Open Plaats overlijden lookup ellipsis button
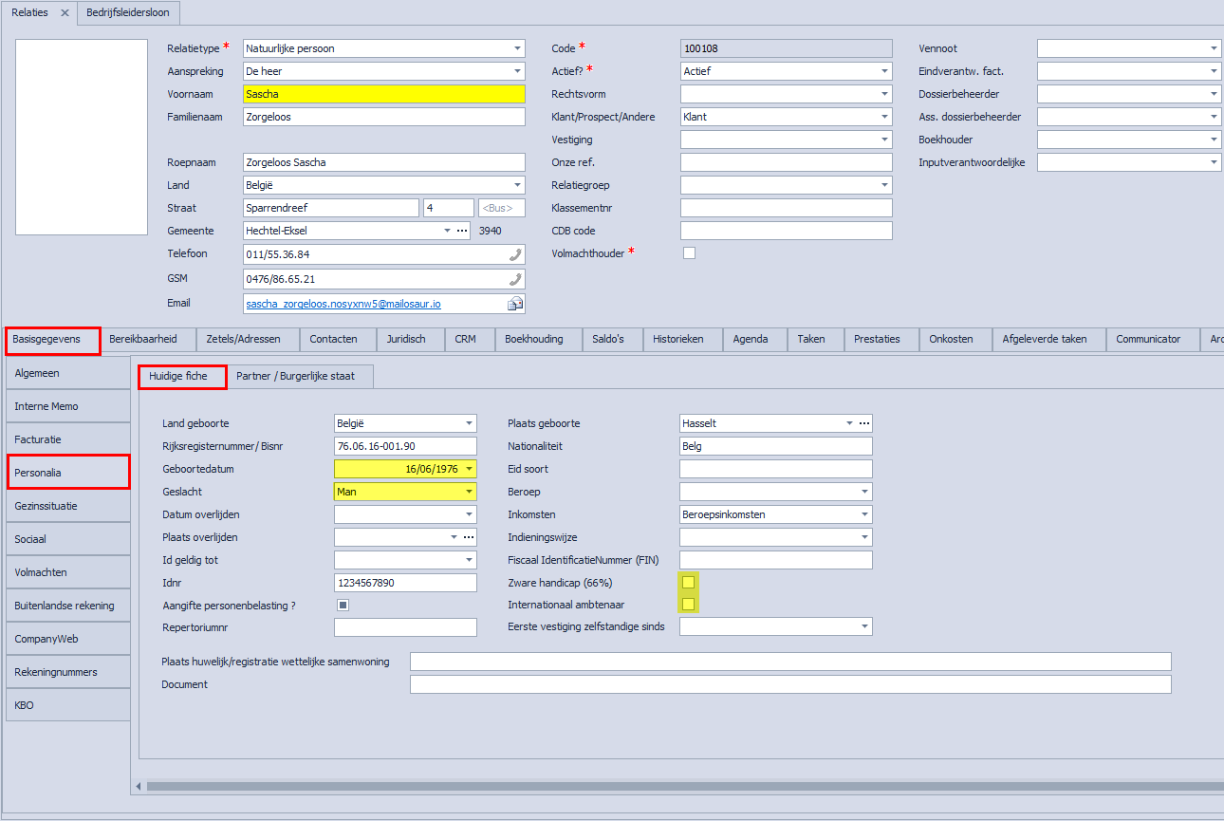Screen dimensions: 1224x821 (468, 537)
